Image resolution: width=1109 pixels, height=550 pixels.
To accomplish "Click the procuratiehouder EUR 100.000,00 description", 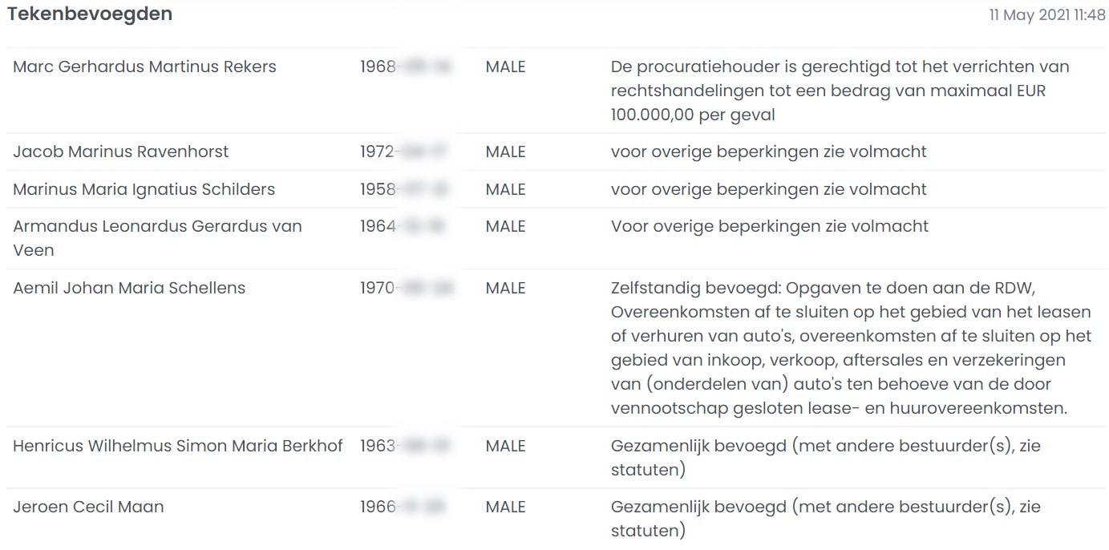I will tap(839, 91).
